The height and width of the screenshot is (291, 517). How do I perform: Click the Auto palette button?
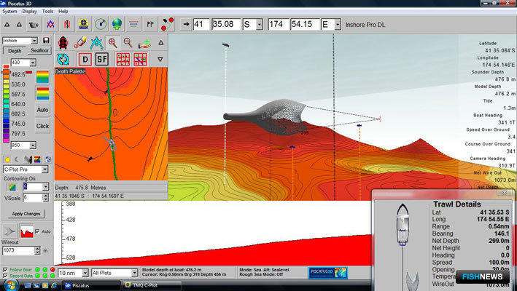tap(42, 110)
